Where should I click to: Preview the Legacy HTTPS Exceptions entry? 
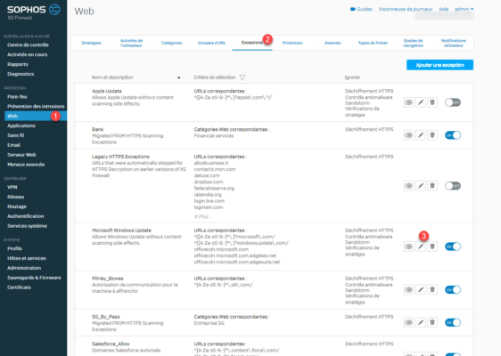pos(408,186)
